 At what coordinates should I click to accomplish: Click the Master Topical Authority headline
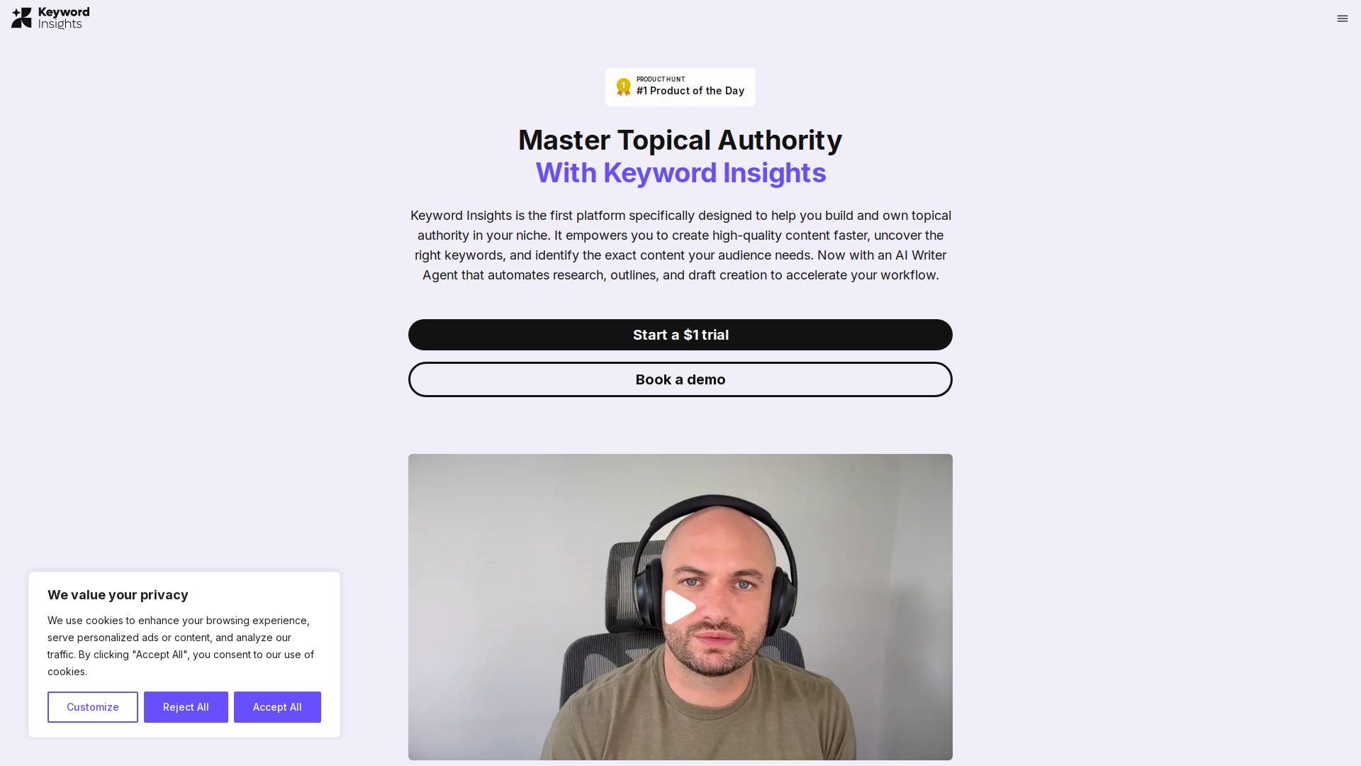pos(680,140)
